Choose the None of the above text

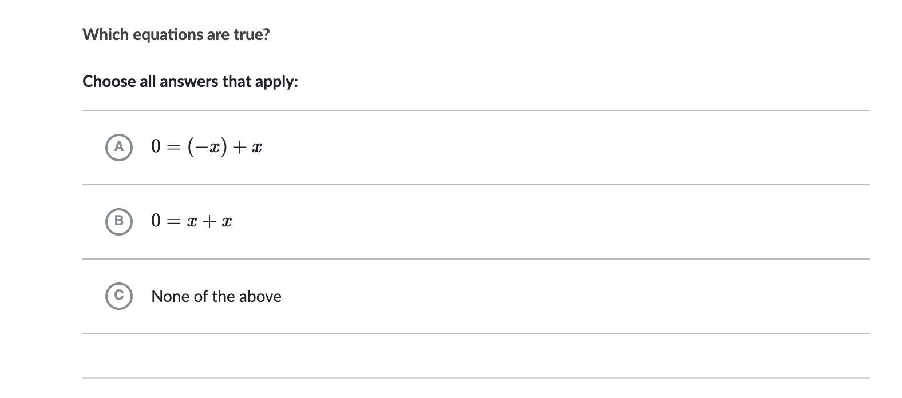click(216, 296)
